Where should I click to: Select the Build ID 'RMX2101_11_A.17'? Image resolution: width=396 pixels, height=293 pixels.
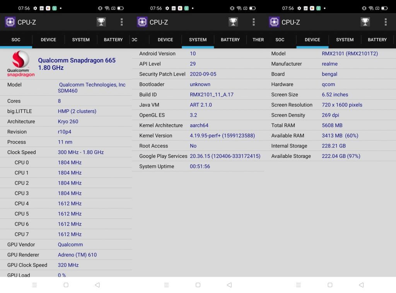click(x=212, y=95)
